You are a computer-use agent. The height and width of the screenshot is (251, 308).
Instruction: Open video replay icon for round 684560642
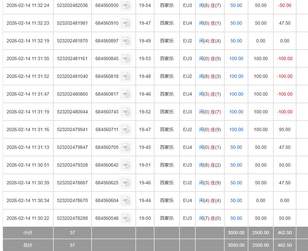point(126,165)
